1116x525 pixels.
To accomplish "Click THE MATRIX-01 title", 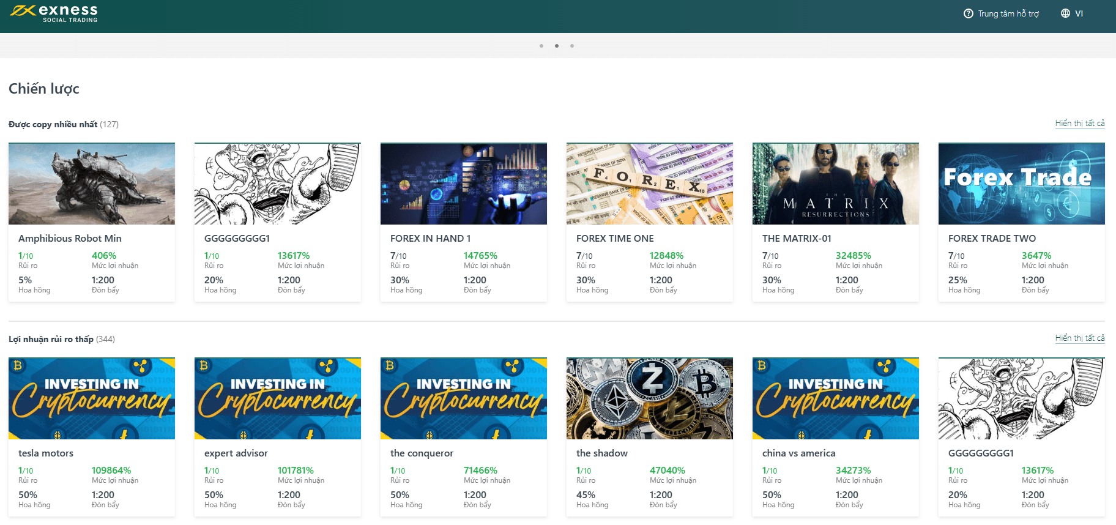I will click(x=797, y=238).
